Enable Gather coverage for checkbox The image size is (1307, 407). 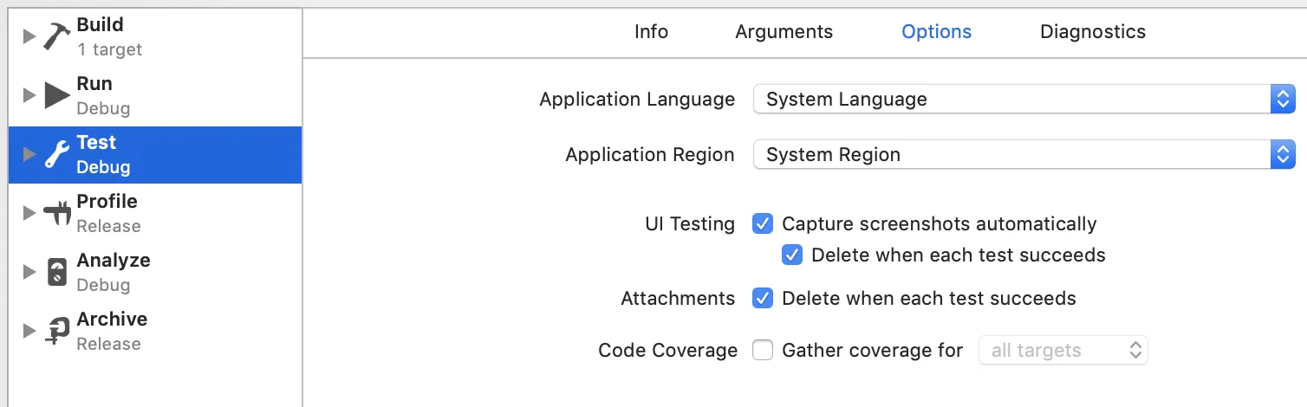click(x=763, y=350)
